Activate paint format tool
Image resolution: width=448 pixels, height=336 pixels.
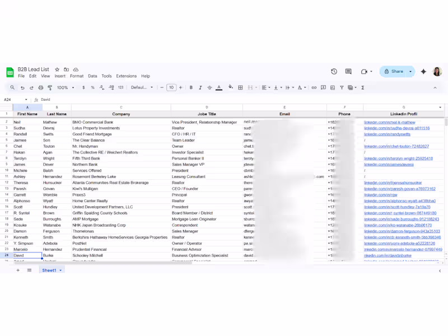coord(50,88)
